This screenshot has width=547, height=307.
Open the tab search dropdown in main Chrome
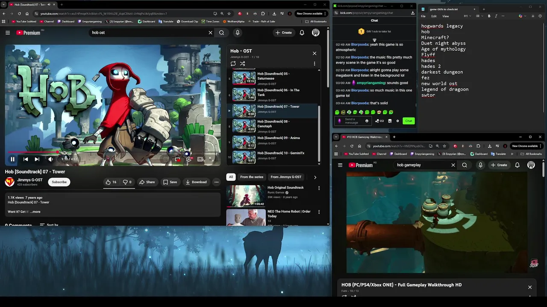(x=4, y=5)
